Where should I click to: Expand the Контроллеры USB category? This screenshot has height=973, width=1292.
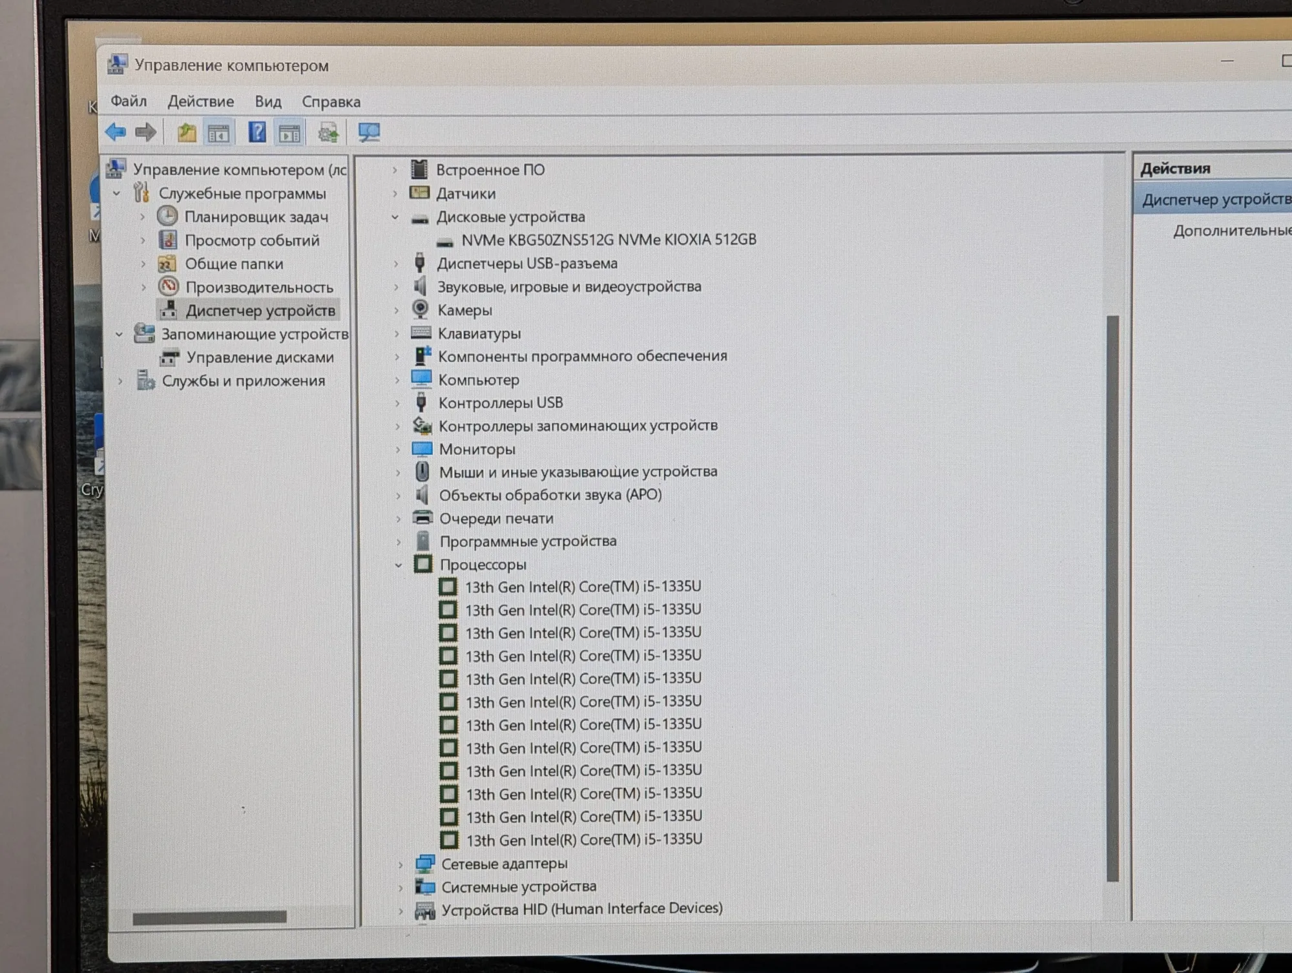[397, 403]
